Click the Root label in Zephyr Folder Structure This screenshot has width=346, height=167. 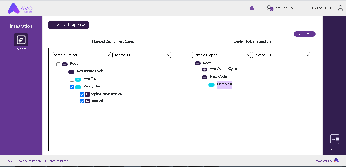click(207, 63)
